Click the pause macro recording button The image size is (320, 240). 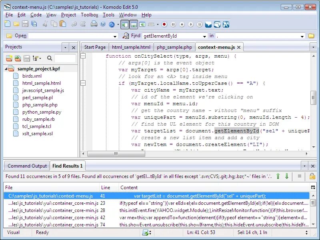click(173, 24)
